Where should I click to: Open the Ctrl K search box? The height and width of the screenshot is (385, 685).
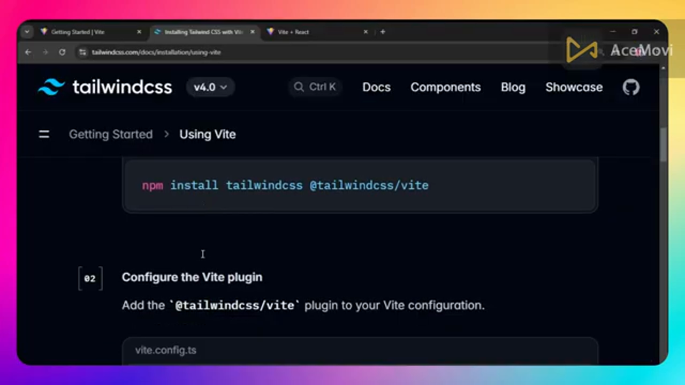click(x=315, y=87)
